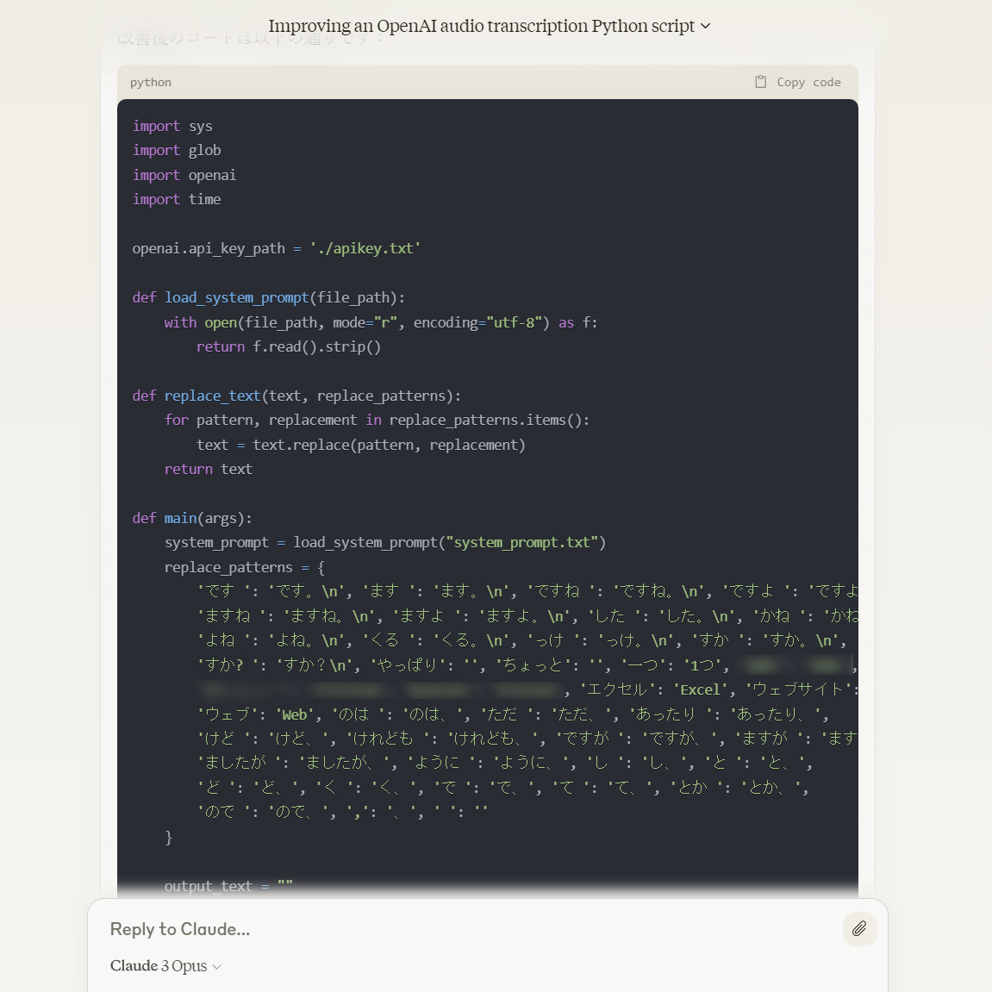Click the openai.api_key_path assignment line
992x992 pixels.
[277, 248]
